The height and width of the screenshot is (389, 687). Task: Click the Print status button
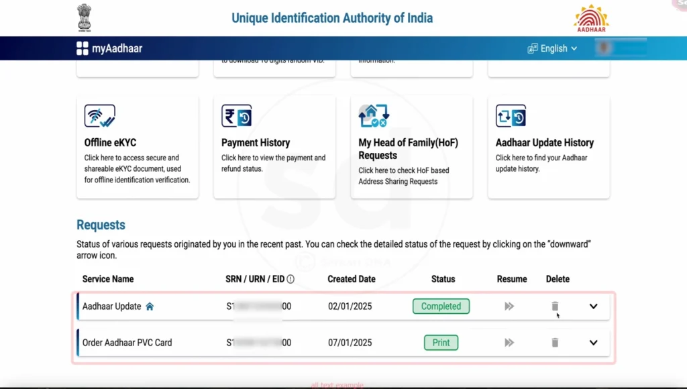click(x=441, y=343)
